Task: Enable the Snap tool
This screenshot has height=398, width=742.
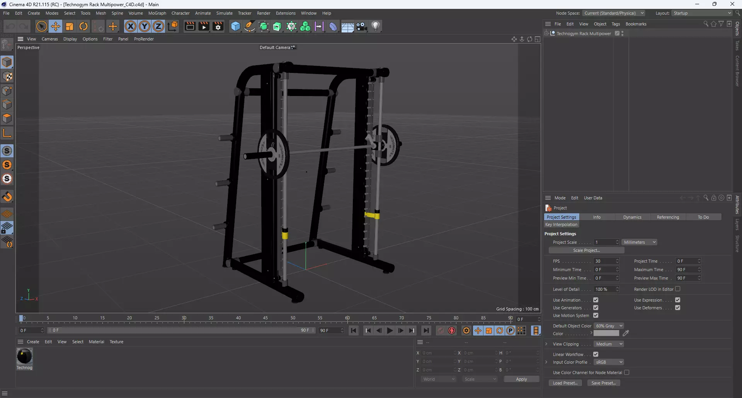Action: click(7, 197)
